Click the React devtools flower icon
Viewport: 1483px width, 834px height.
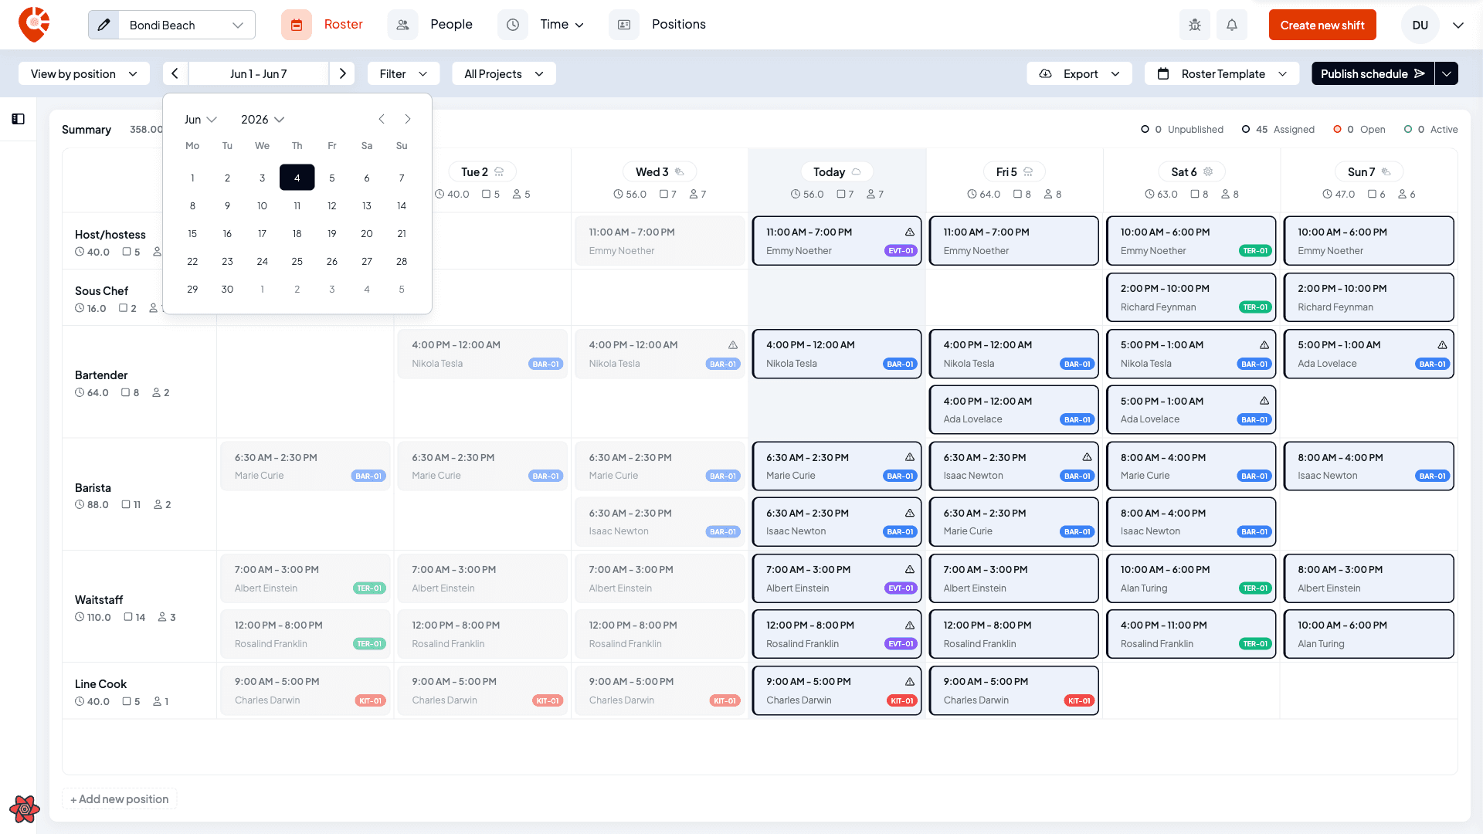click(x=25, y=809)
